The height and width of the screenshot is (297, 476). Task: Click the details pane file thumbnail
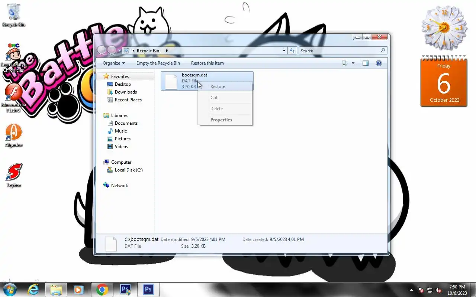111,243
